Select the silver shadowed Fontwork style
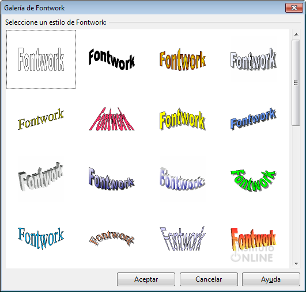 tap(254, 59)
